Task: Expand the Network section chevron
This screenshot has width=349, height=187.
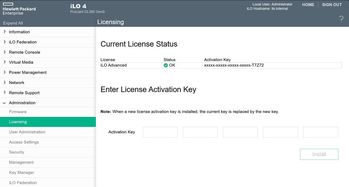Action: [x=4, y=82]
